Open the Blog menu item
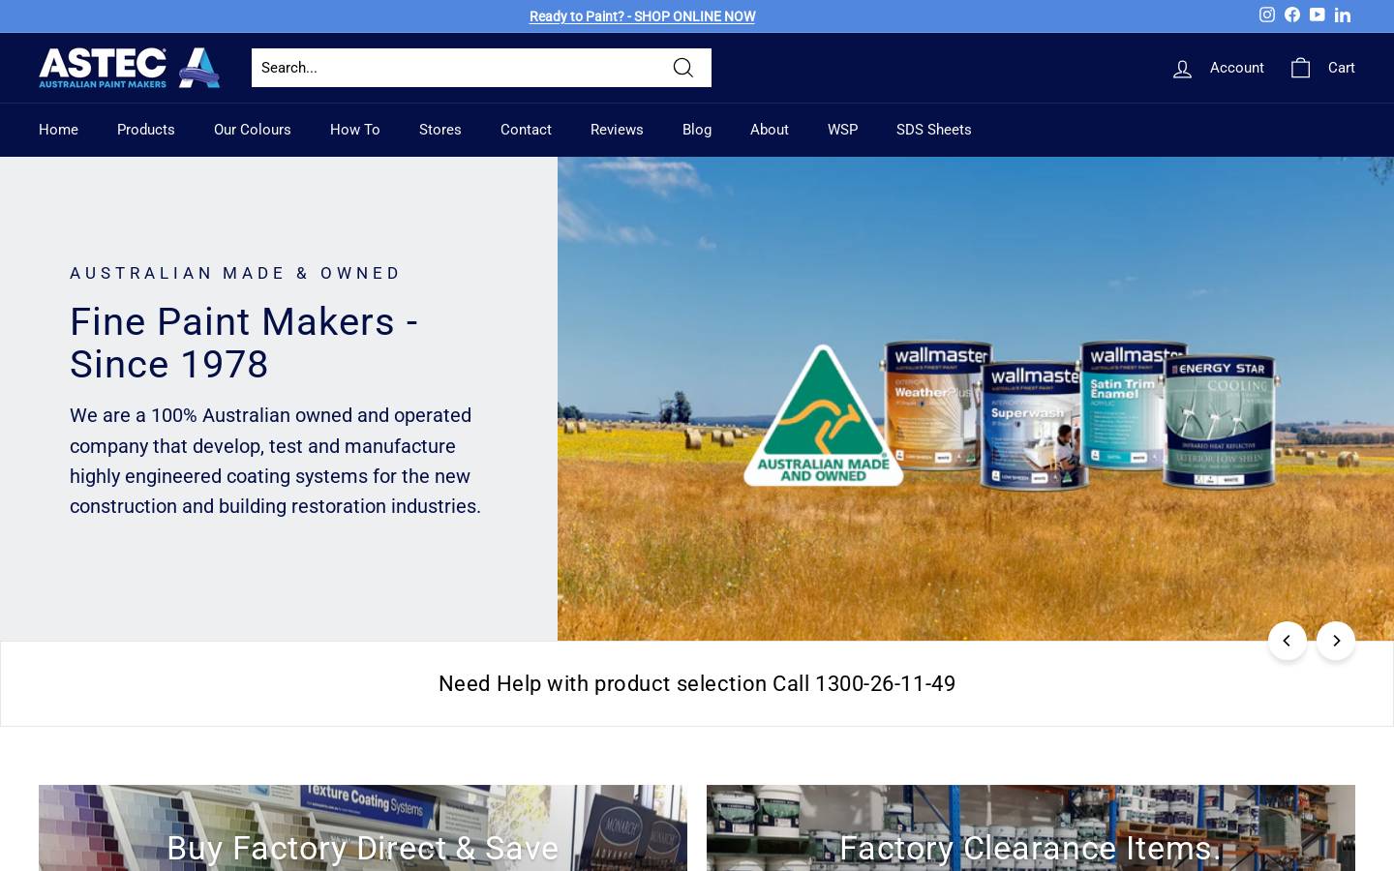 697,130
